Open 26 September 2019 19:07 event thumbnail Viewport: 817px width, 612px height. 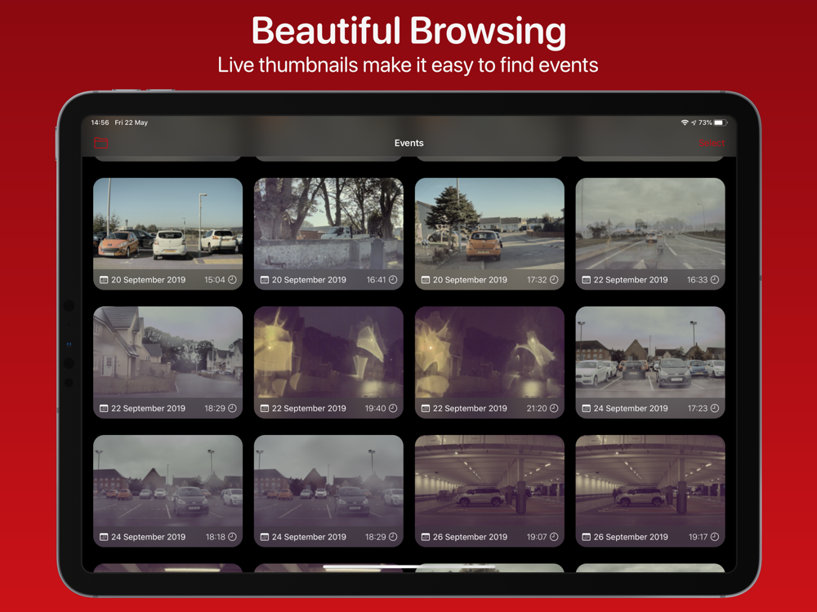489,490
